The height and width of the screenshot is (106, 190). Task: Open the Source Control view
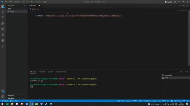(x=3, y=12)
